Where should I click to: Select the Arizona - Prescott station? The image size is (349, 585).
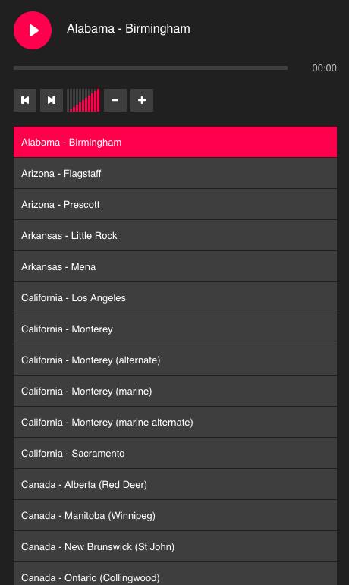coord(175,204)
